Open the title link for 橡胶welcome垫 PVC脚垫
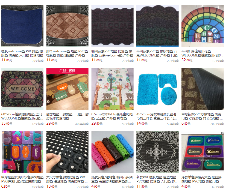 tap(22, 53)
